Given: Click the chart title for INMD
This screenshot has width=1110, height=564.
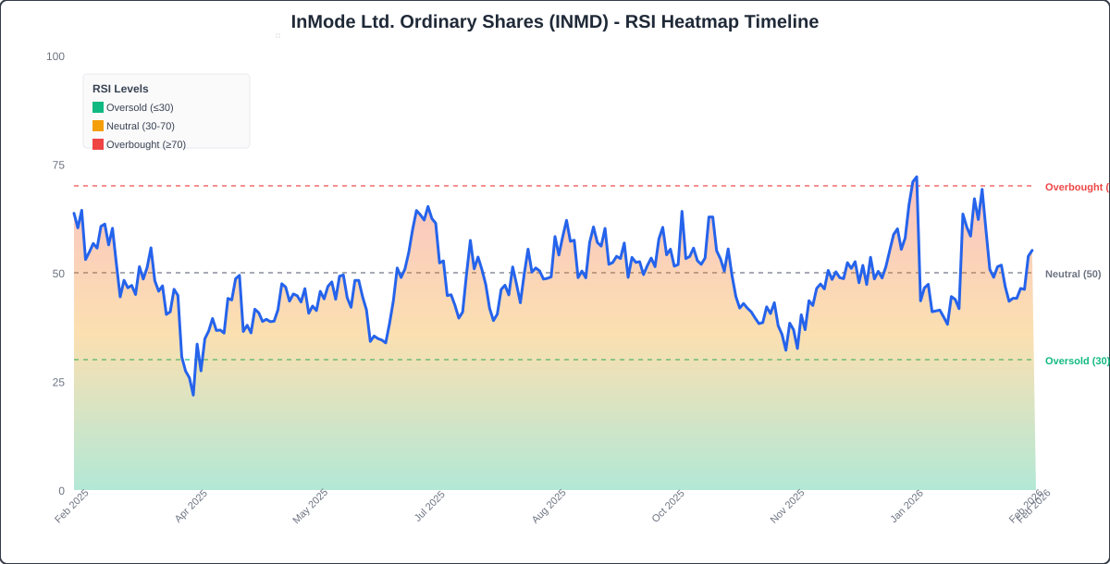Looking at the screenshot, I should click(x=554, y=21).
